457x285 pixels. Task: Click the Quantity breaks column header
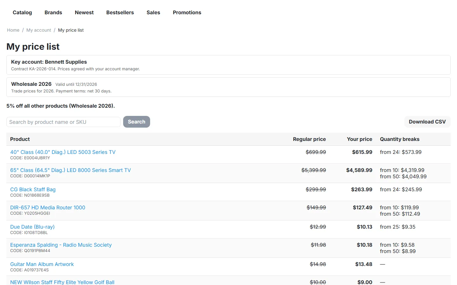click(x=400, y=139)
